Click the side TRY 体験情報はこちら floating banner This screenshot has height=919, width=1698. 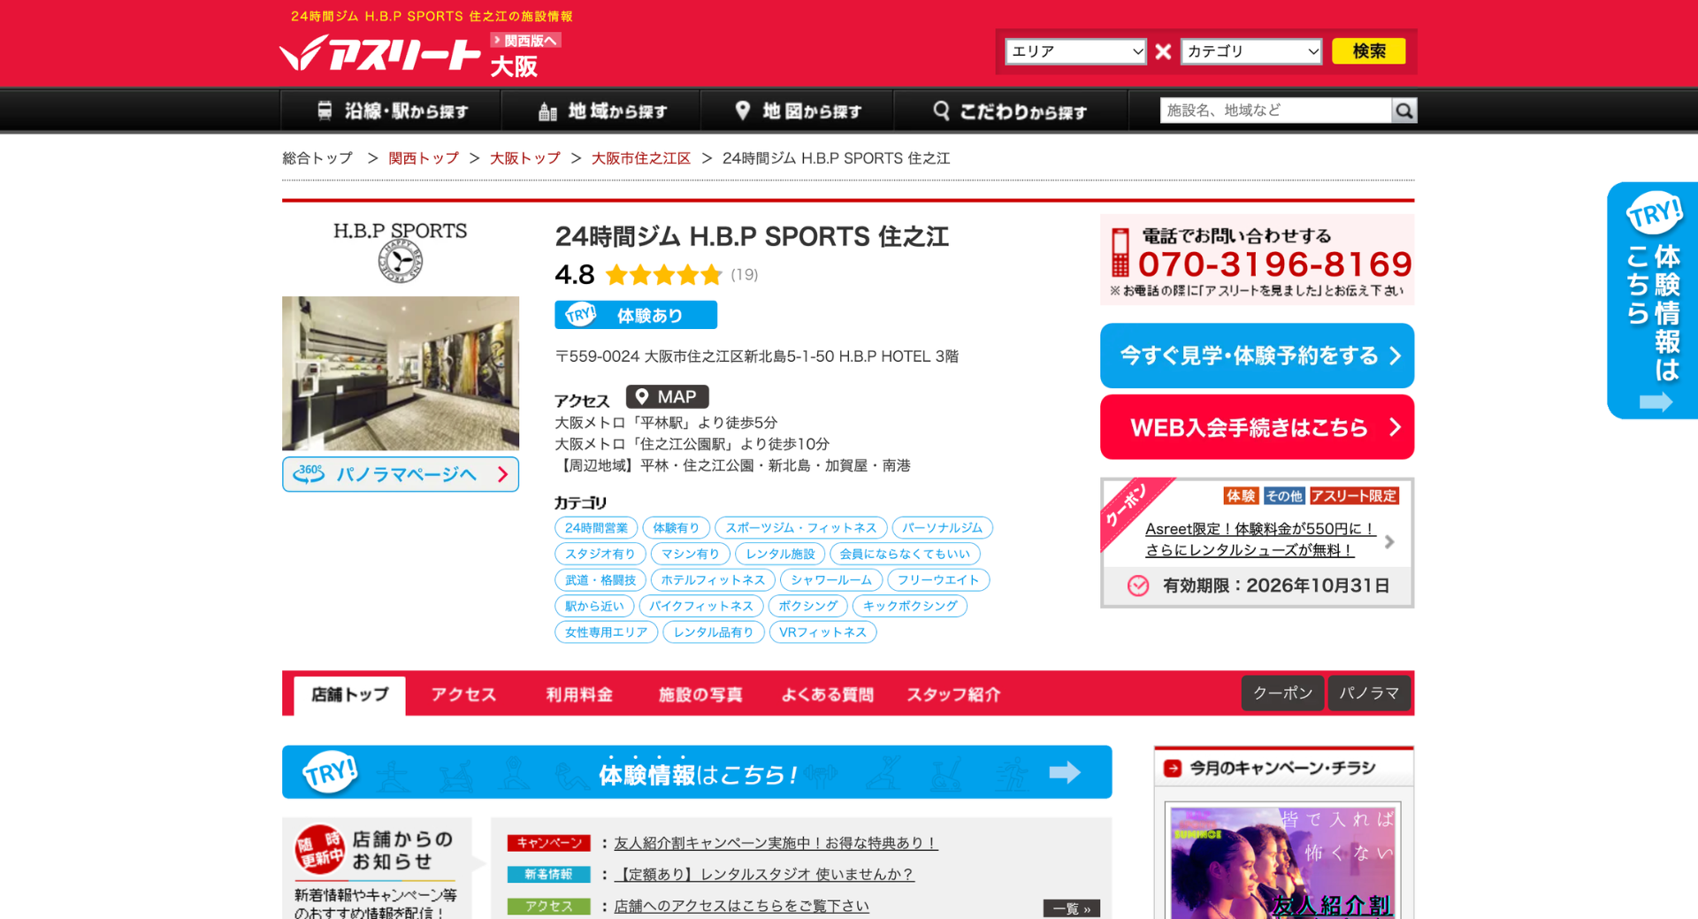click(x=1652, y=301)
